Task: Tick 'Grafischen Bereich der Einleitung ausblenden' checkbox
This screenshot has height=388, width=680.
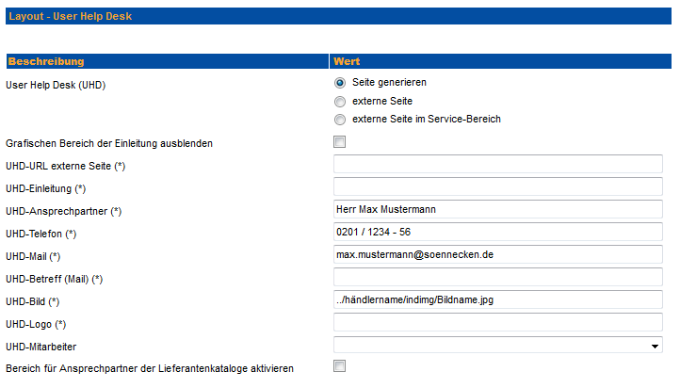Action: pyautogui.click(x=340, y=142)
